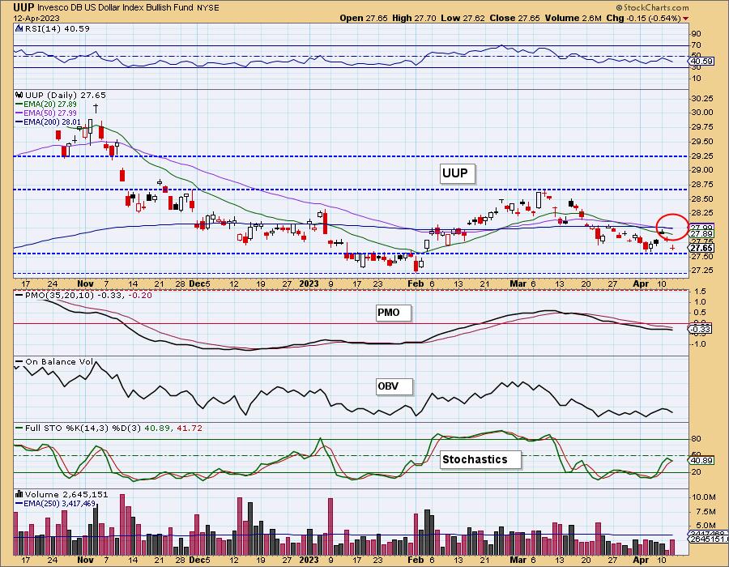Click the Volume 2,645,151 legend label
The image size is (729, 567).
click(62, 494)
